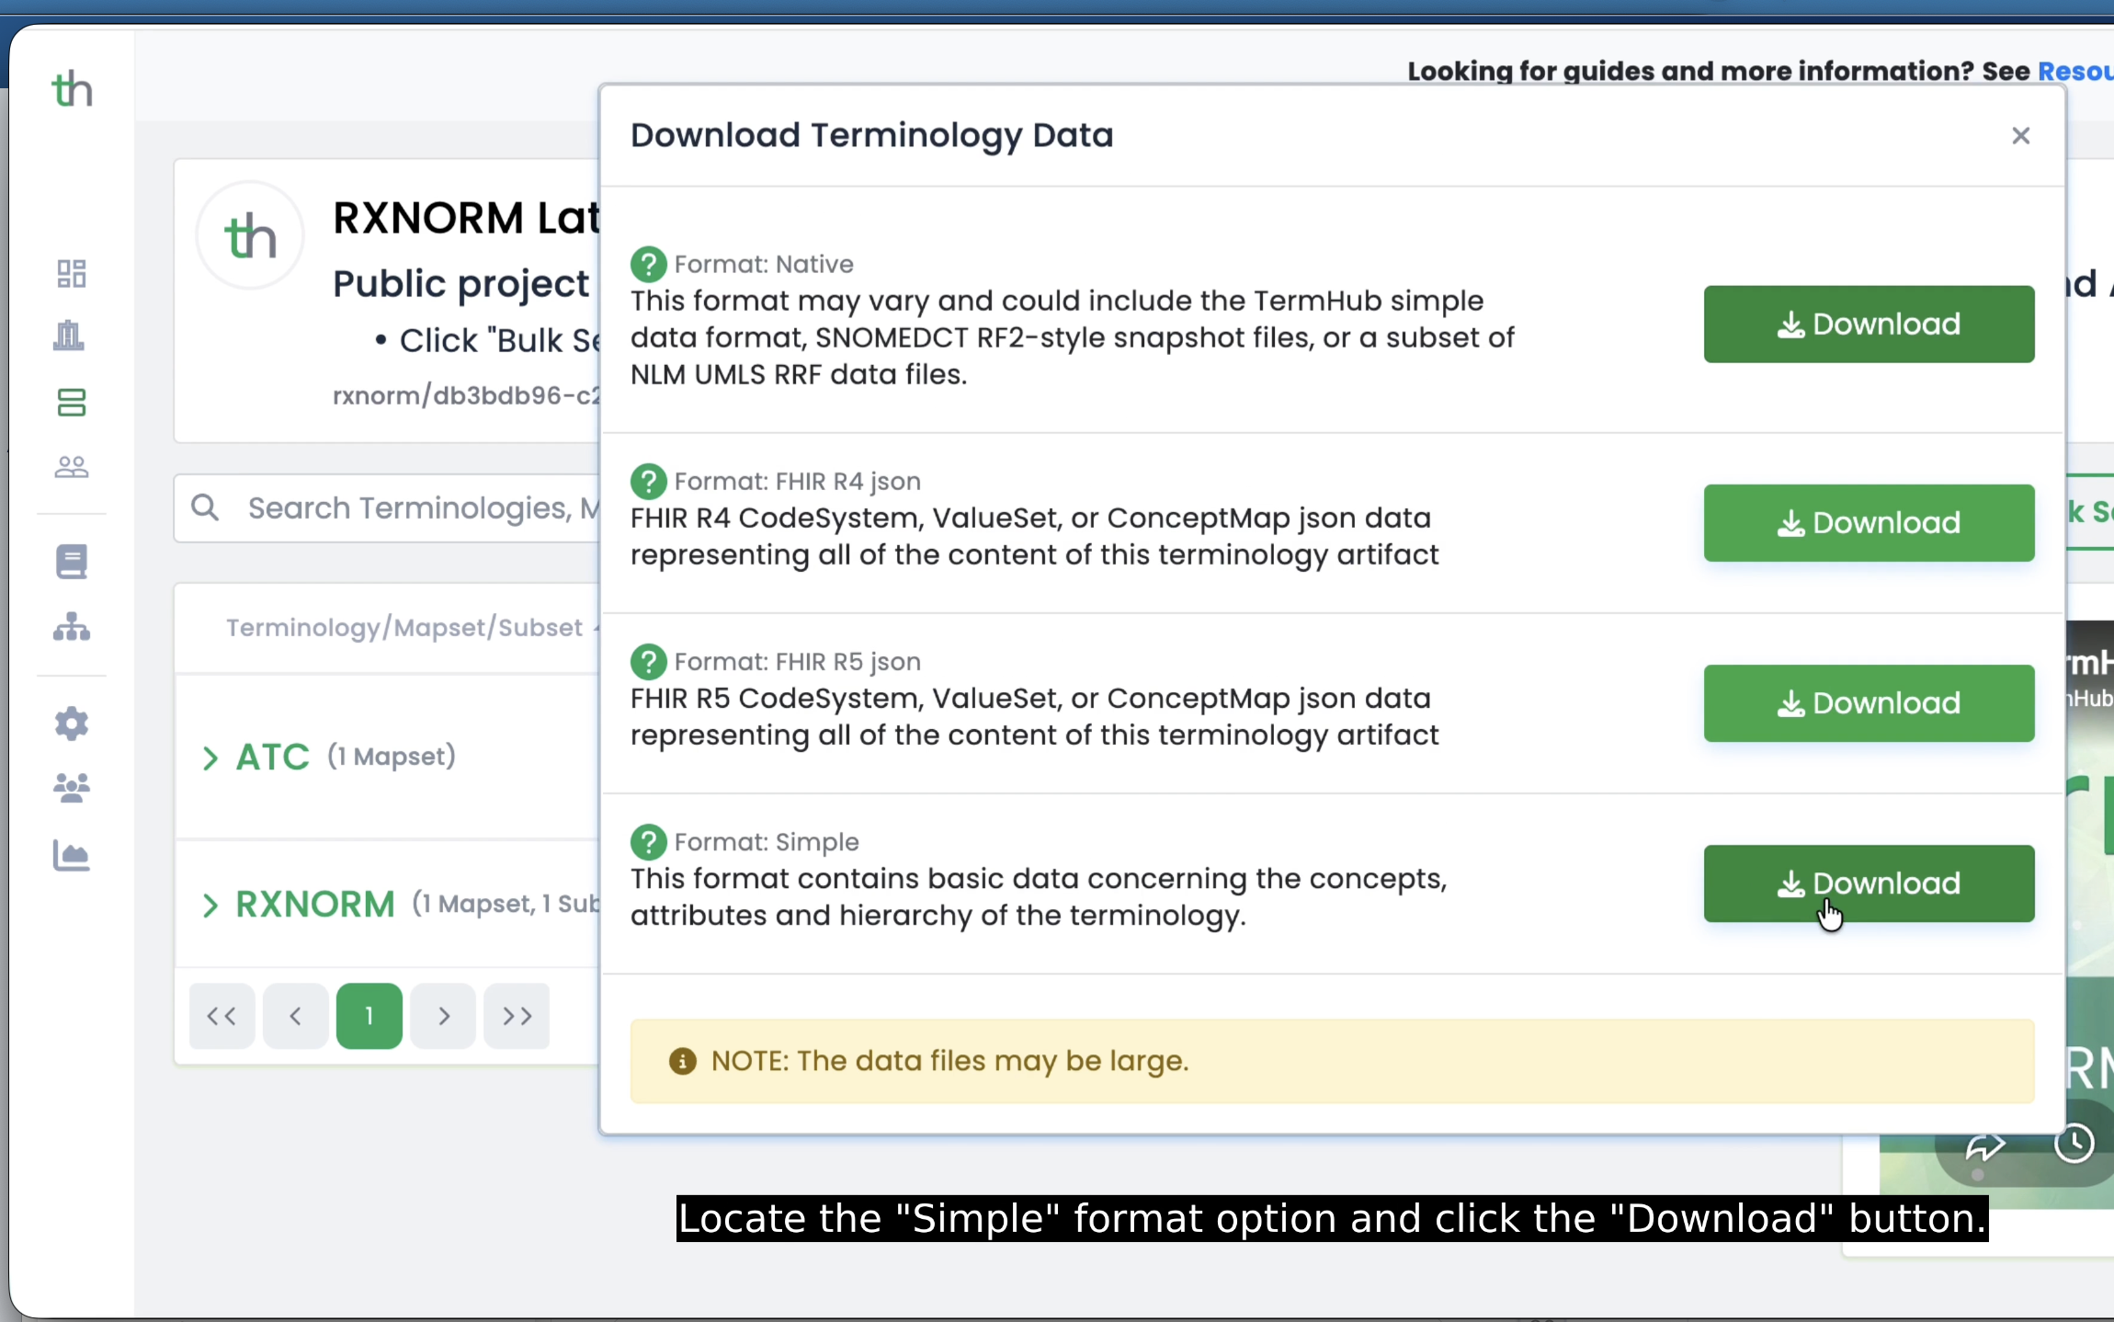This screenshot has width=2114, height=1322.
Task: Click the RXNORM project avatar logo
Action: [x=250, y=235]
